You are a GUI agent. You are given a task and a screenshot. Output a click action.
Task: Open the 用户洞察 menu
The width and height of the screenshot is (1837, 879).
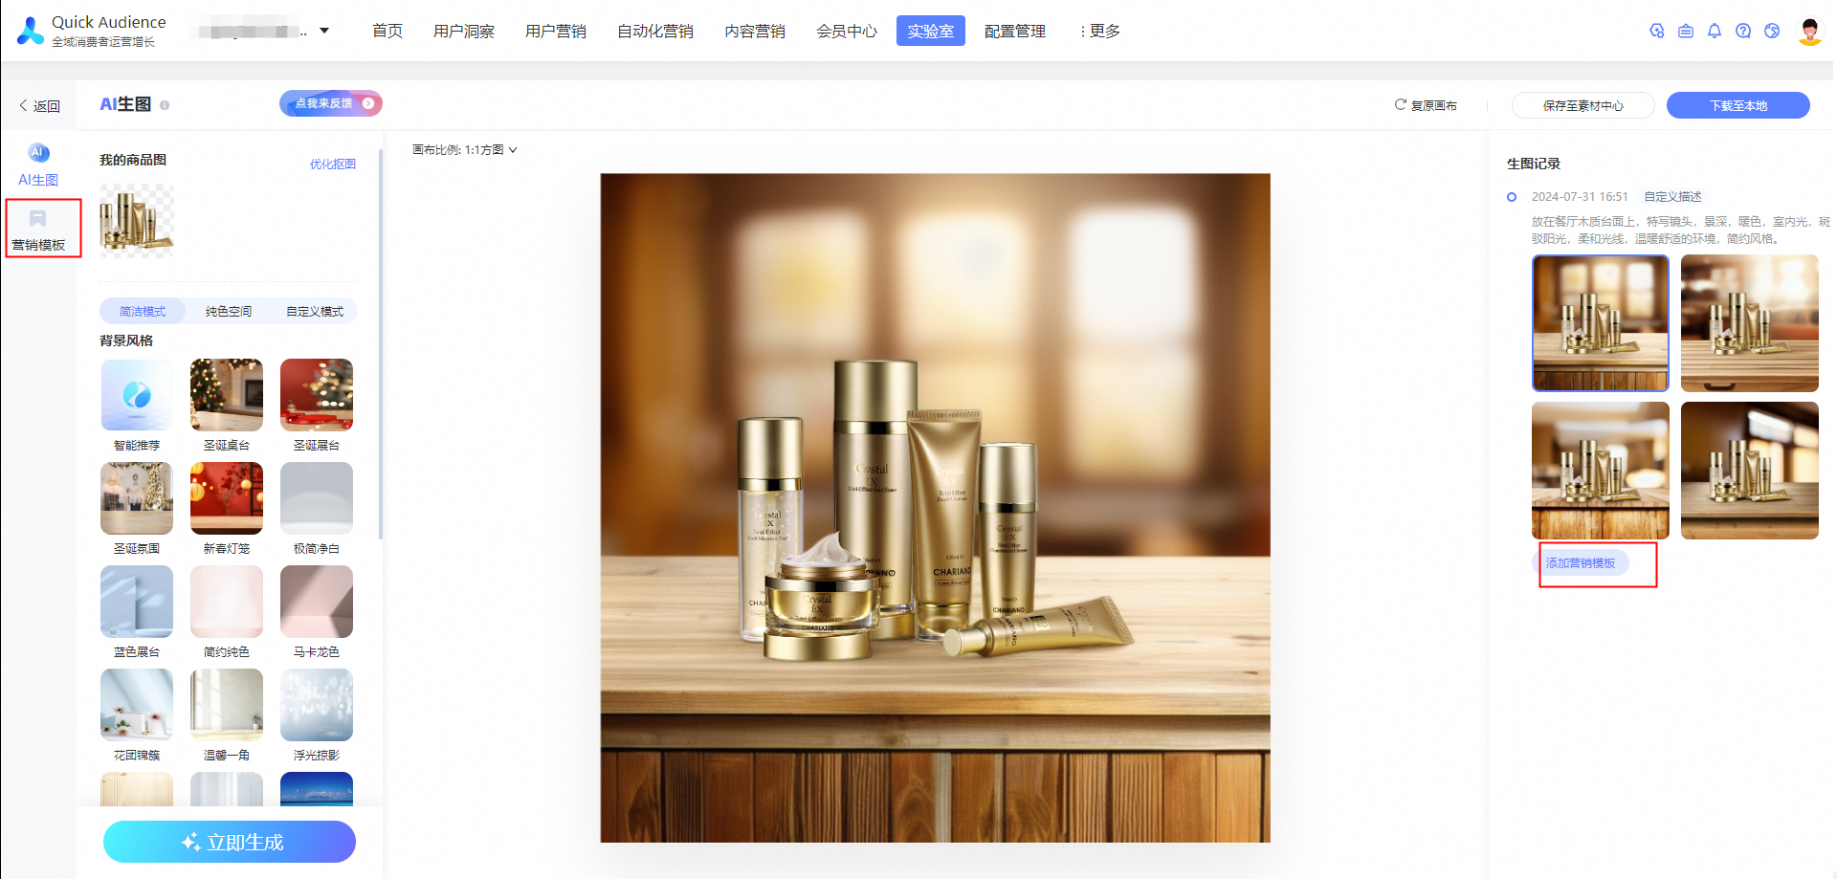pos(464,32)
